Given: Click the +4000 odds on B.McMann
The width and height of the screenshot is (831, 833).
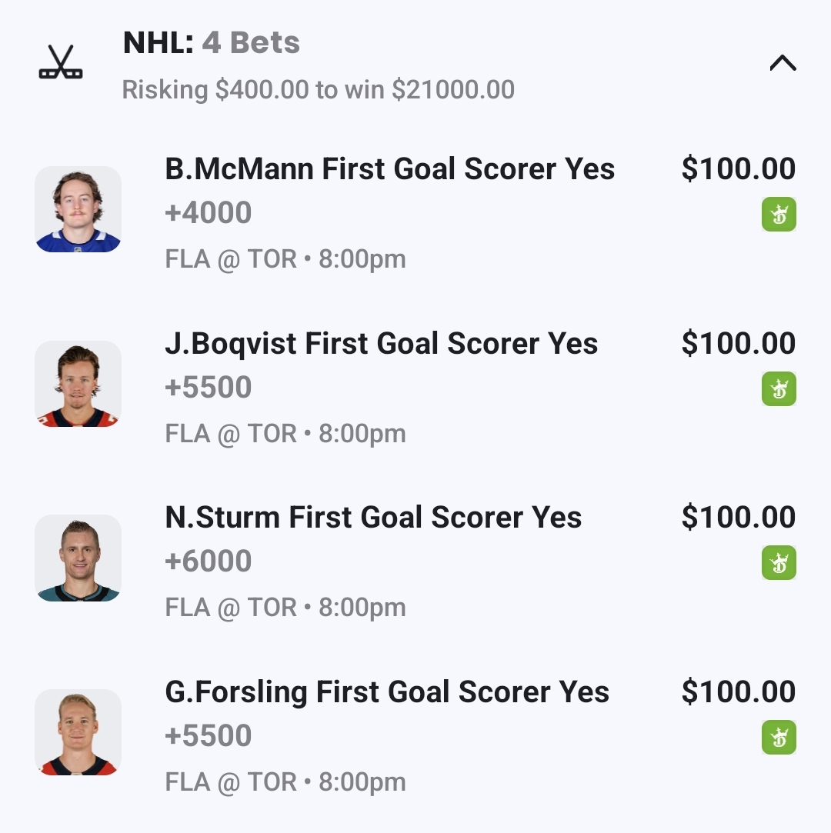Looking at the screenshot, I should (x=209, y=213).
